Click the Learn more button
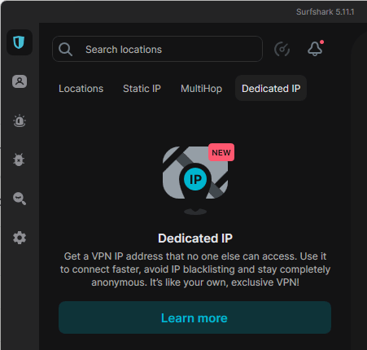The image size is (367, 350). coord(194,317)
